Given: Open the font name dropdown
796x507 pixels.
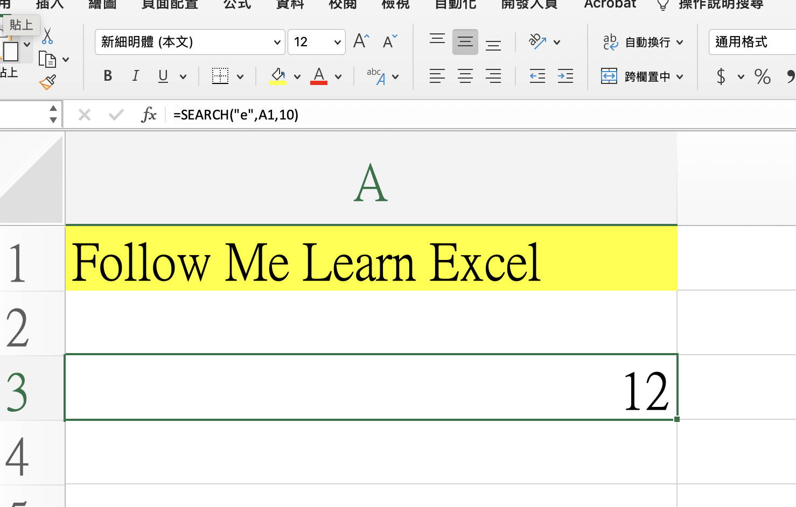Looking at the screenshot, I should pos(277,43).
